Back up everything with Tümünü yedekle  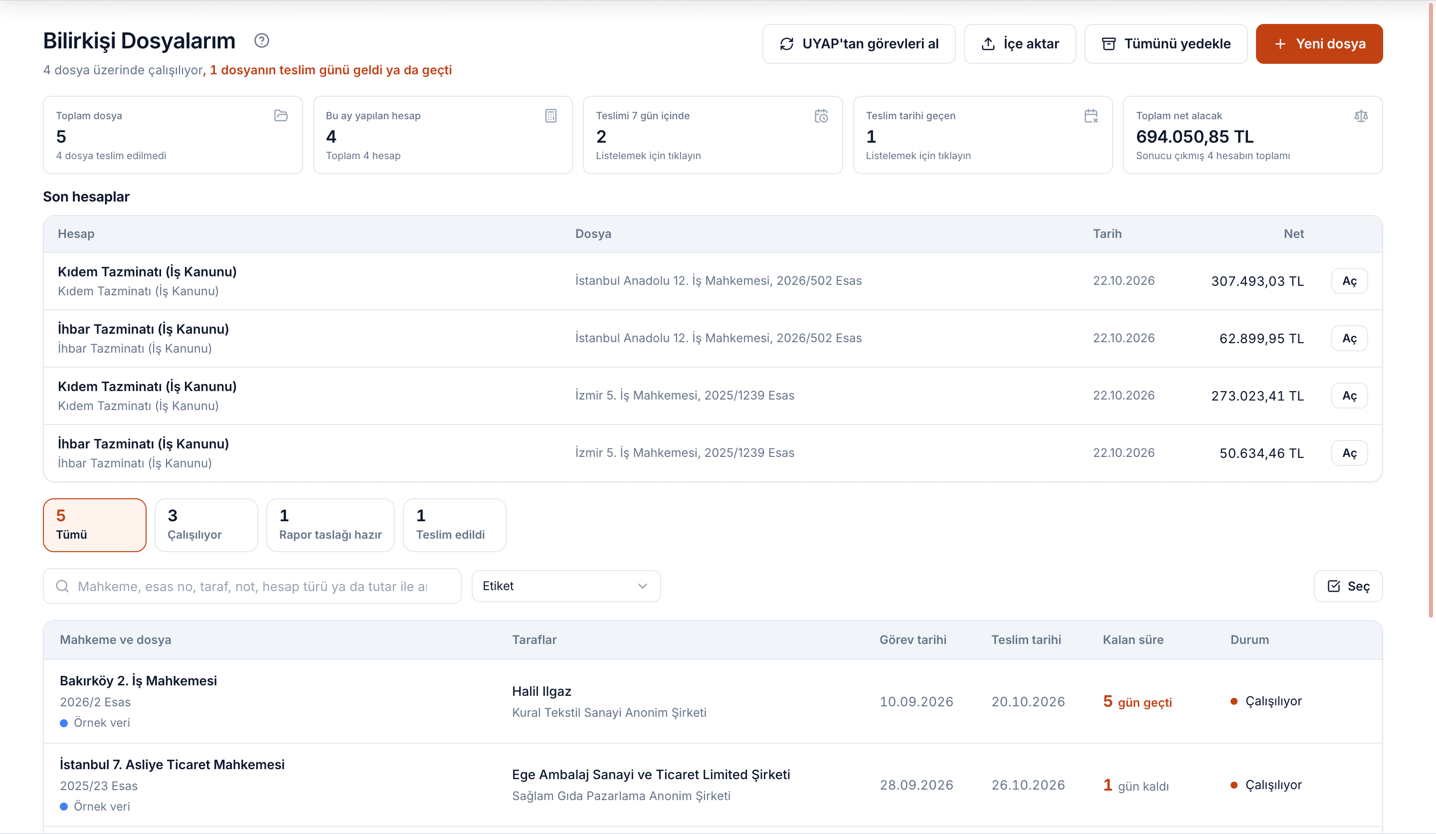coord(1166,44)
